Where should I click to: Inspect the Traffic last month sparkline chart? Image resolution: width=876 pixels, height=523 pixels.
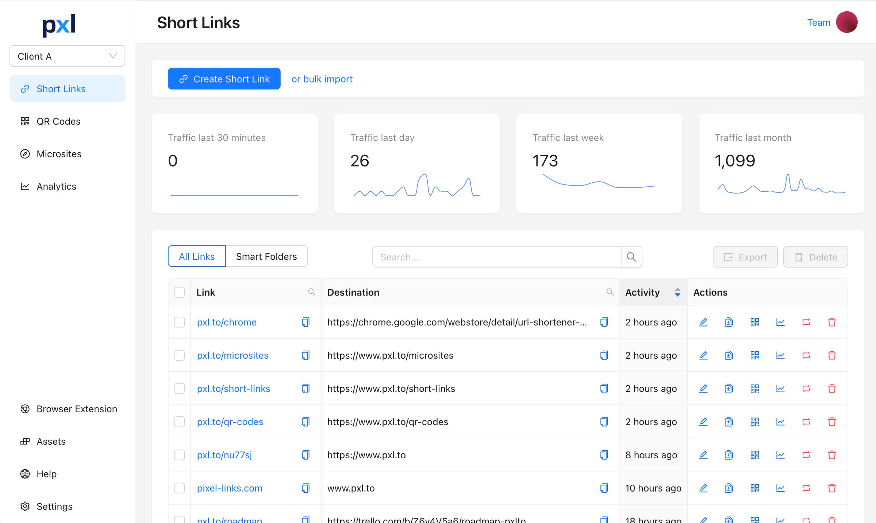point(781,188)
